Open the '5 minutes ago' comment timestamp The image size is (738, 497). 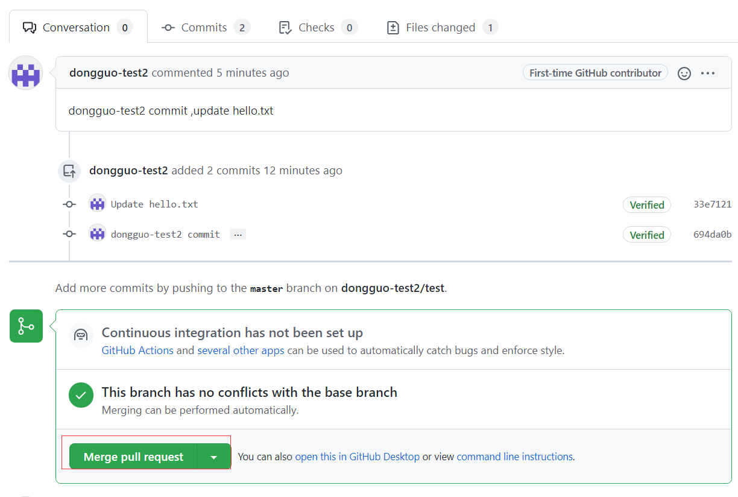point(253,73)
